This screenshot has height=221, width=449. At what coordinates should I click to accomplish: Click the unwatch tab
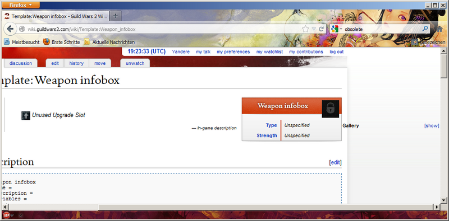click(x=135, y=63)
